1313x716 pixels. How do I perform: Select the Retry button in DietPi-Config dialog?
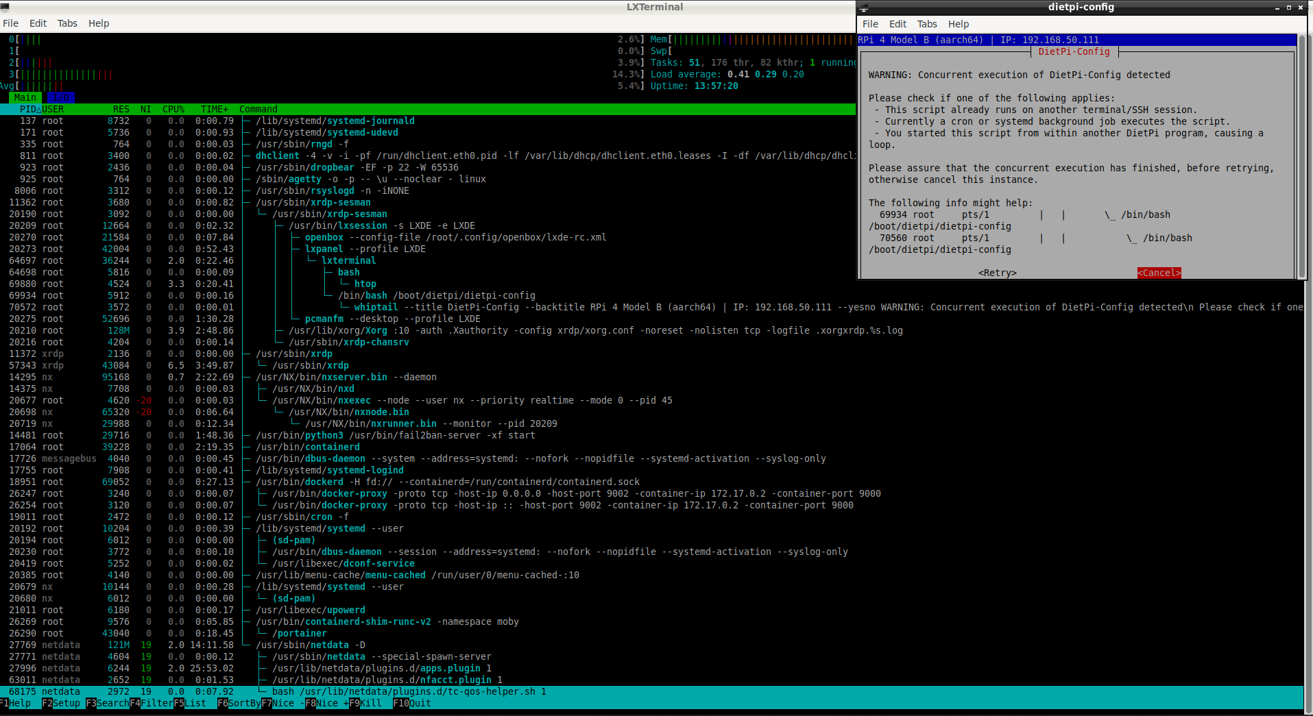(997, 273)
